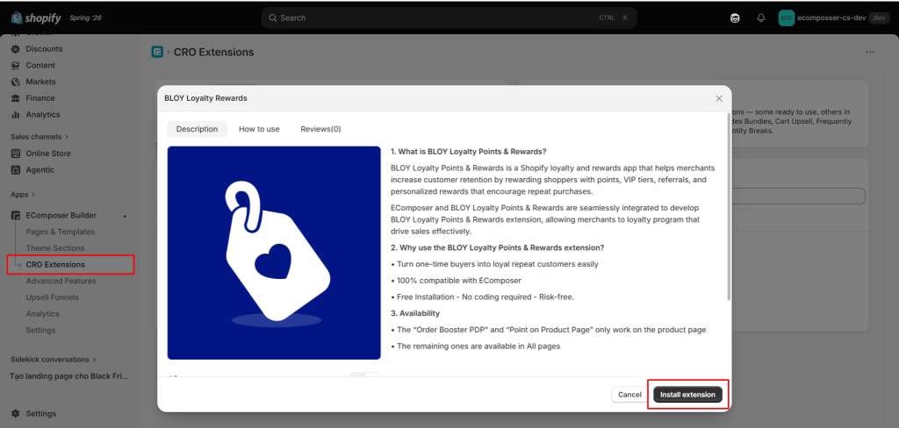
Task: Click the Agentic channel icon
Action: [x=16, y=169]
